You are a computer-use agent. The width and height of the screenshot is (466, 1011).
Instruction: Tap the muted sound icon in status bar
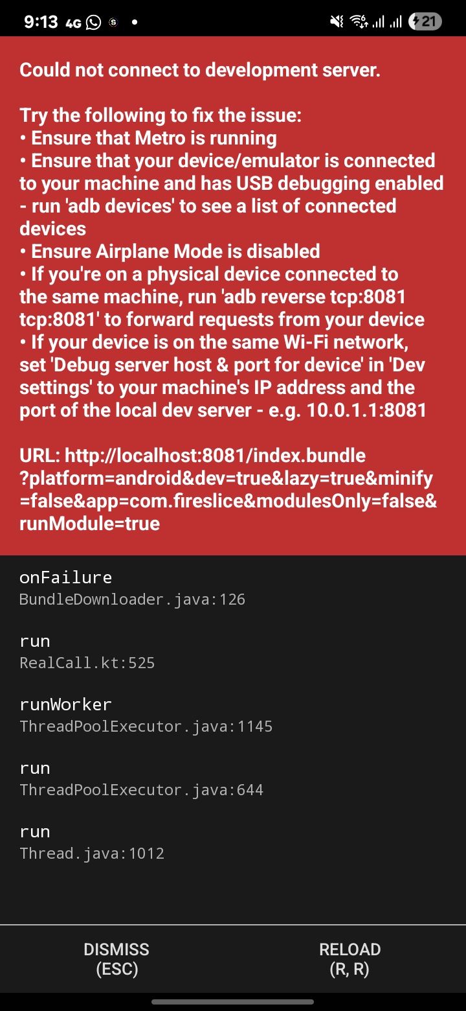coord(337,22)
